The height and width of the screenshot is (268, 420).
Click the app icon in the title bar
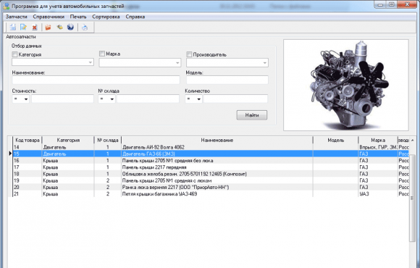(x=7, y=6)
